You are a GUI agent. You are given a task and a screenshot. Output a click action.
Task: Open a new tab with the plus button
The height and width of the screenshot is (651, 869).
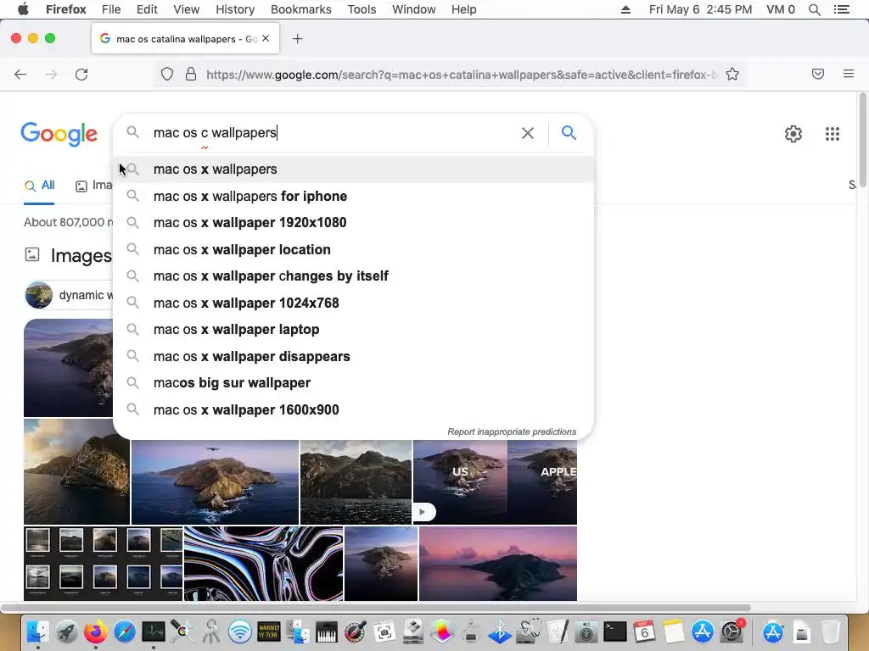point(298,39)
